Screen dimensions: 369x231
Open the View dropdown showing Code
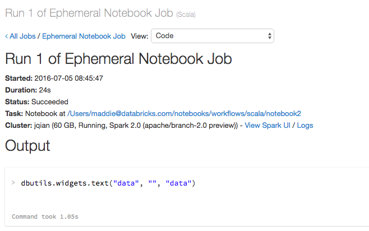point(213,36)
